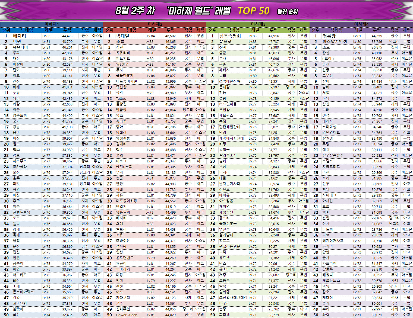Select top-ranked player 침묵속평화 in 미하제3
This screenshot has height=318, width=413.
pos(230,36)
